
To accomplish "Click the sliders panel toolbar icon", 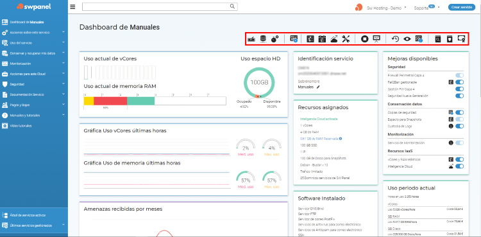I will [310, 39].
